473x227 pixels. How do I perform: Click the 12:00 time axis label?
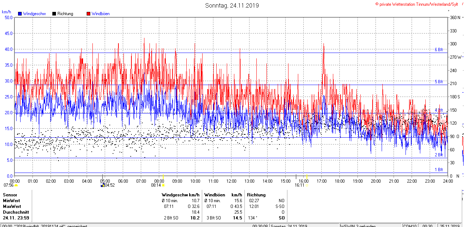point(231,181)
